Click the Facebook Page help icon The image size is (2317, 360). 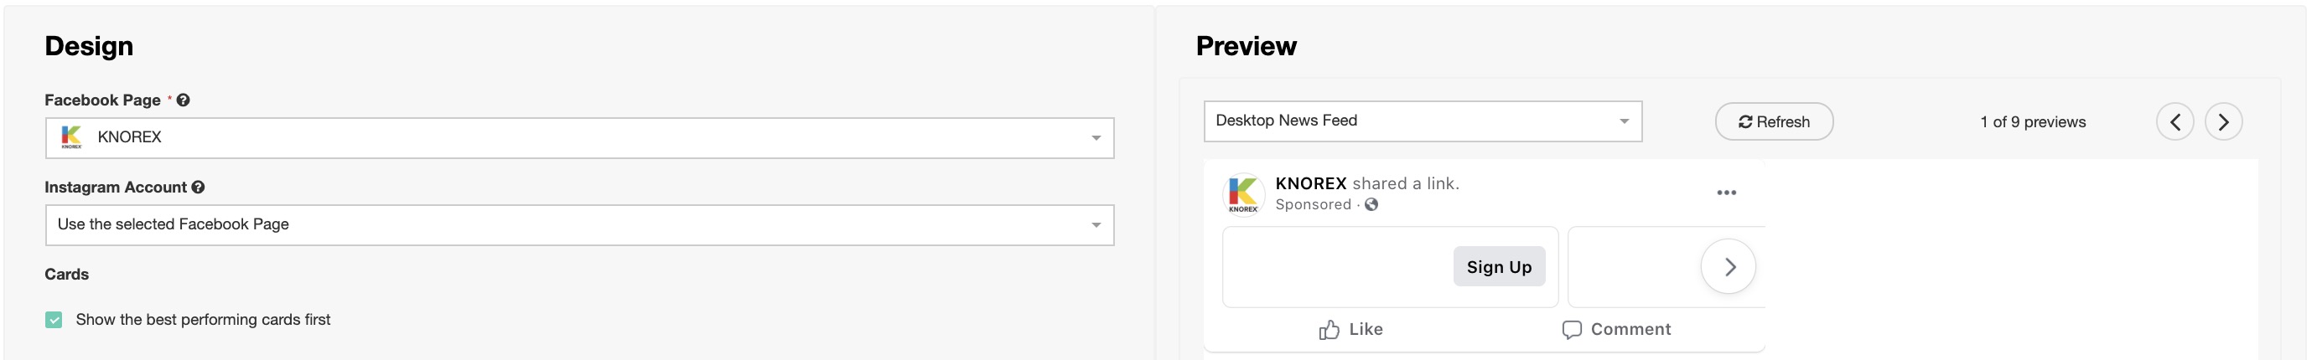[184, 100]
